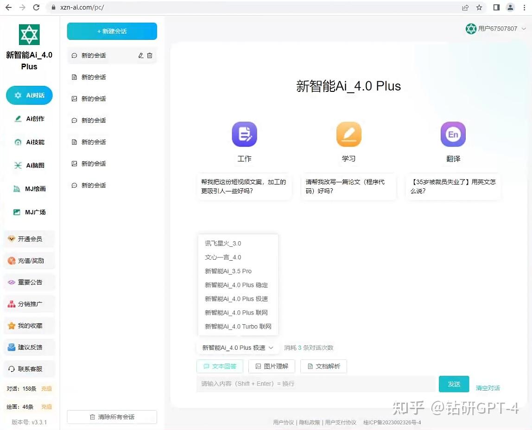Image resolution: width=532 pixels, height=430 pixels.
Task: Open the browser three-dot menu
Action: click(524, 7)
